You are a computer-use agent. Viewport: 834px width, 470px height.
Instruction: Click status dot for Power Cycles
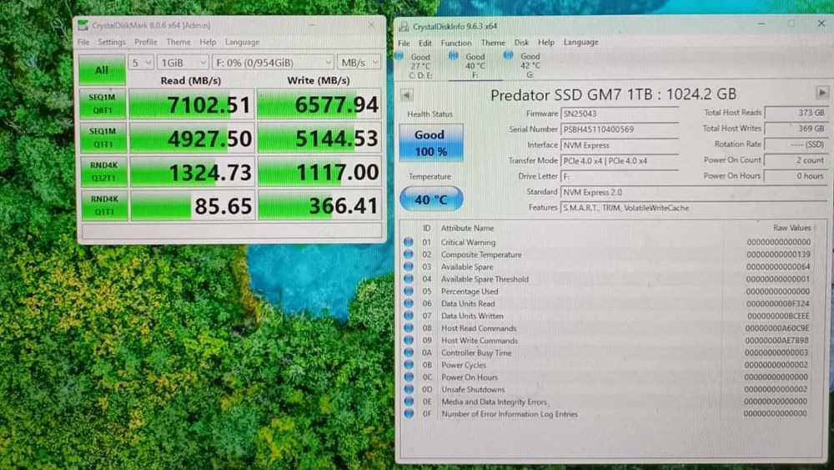pos(409,365)
